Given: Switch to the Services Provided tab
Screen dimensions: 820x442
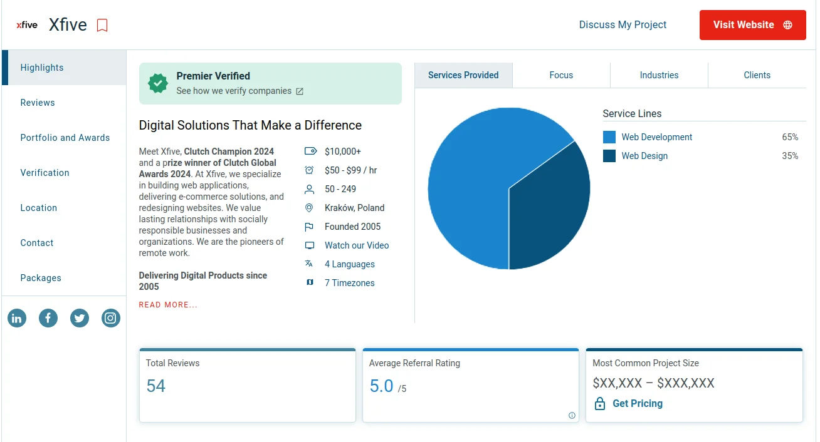Looking at the screenshot, I should pyautogui.click(x=463, y=75).
